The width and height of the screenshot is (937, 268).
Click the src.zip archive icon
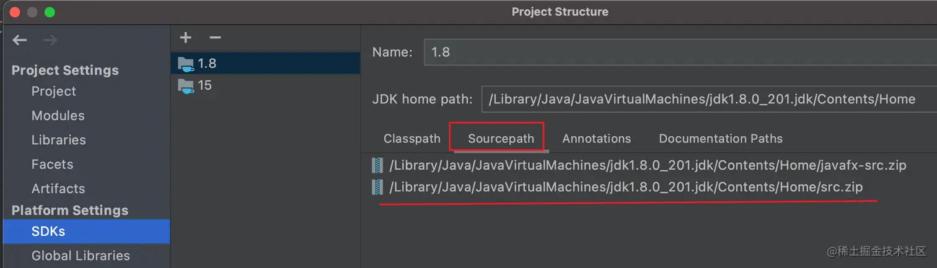tap(377, 187)
